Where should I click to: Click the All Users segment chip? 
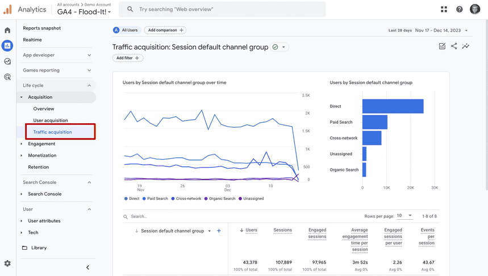(127, 30)
